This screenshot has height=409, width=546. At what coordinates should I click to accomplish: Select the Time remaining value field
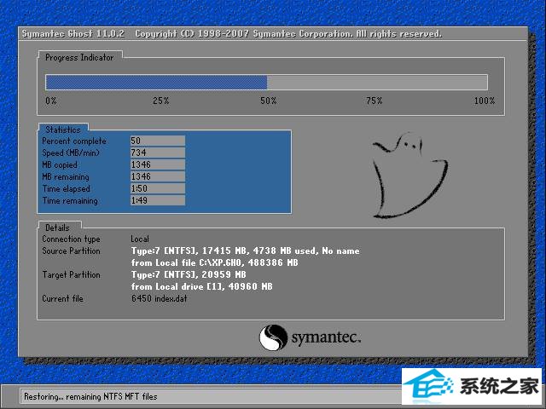pyautogui.click(x=157, y=200)
